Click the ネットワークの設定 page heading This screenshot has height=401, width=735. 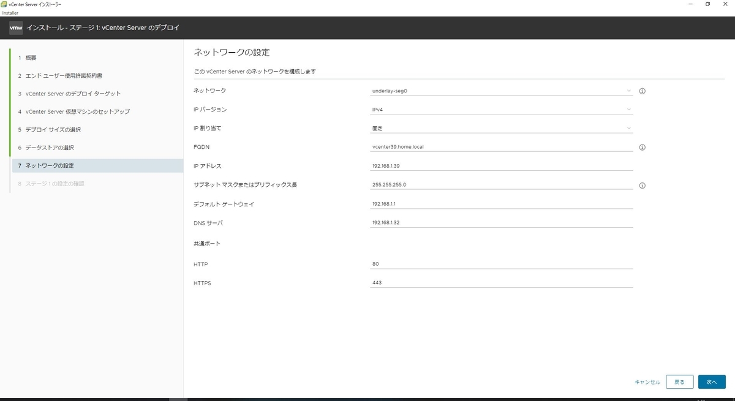pyautogui.click(x=232, y=52)
